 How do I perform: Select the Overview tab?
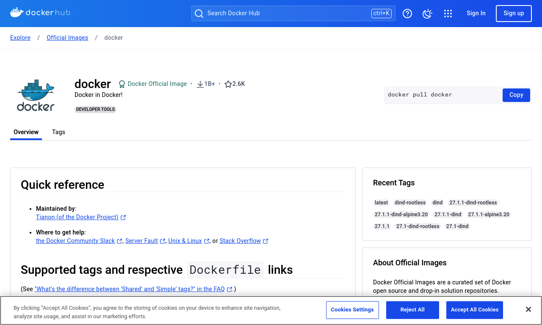[x=26, y=132]
